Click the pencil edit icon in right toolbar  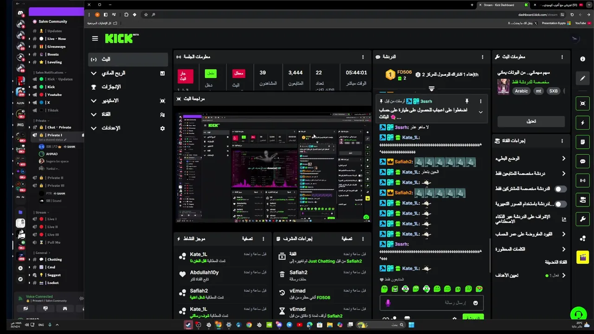click(x=582, y=78)
